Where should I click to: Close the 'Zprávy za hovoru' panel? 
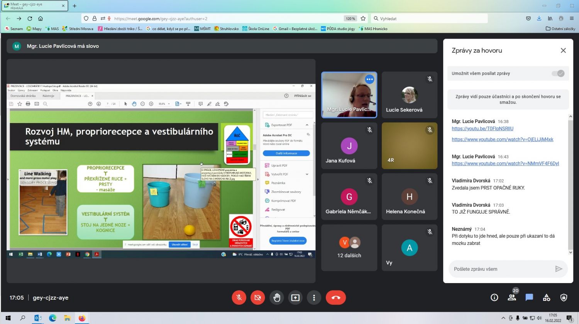pyautogui.click(x=563, y=51)
